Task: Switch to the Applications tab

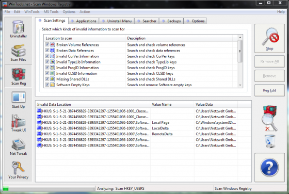Action: point(84,21)
